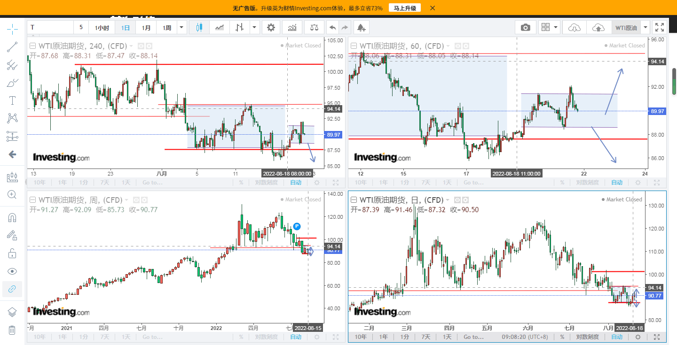This screenshot has height=345, width=677.
Task: Expand the time interval dropdown arrow
Action: (x=182, y=28)
